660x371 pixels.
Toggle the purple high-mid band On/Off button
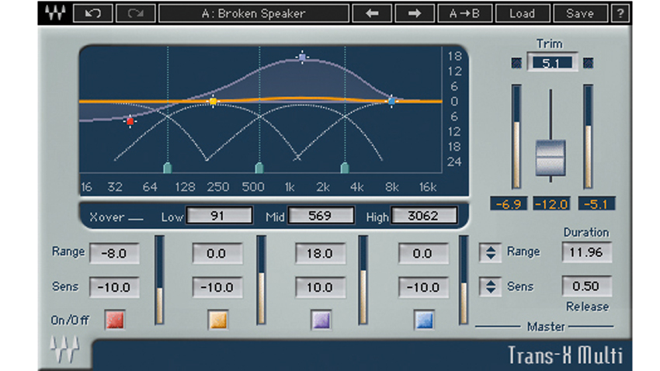(321, 320)
